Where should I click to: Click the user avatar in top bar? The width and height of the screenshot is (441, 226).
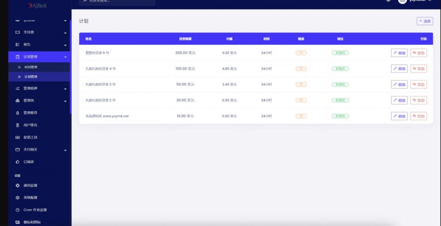[402, 1]
